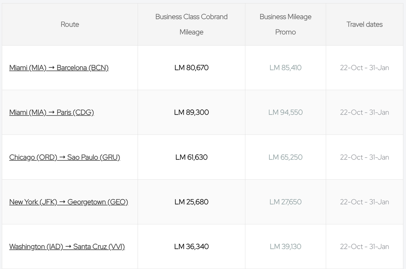Select the LM 89,300 mileage value
Screen dimensions: 406x269
191,113
